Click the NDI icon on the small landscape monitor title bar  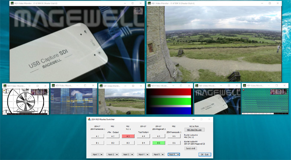click(101, 86)
